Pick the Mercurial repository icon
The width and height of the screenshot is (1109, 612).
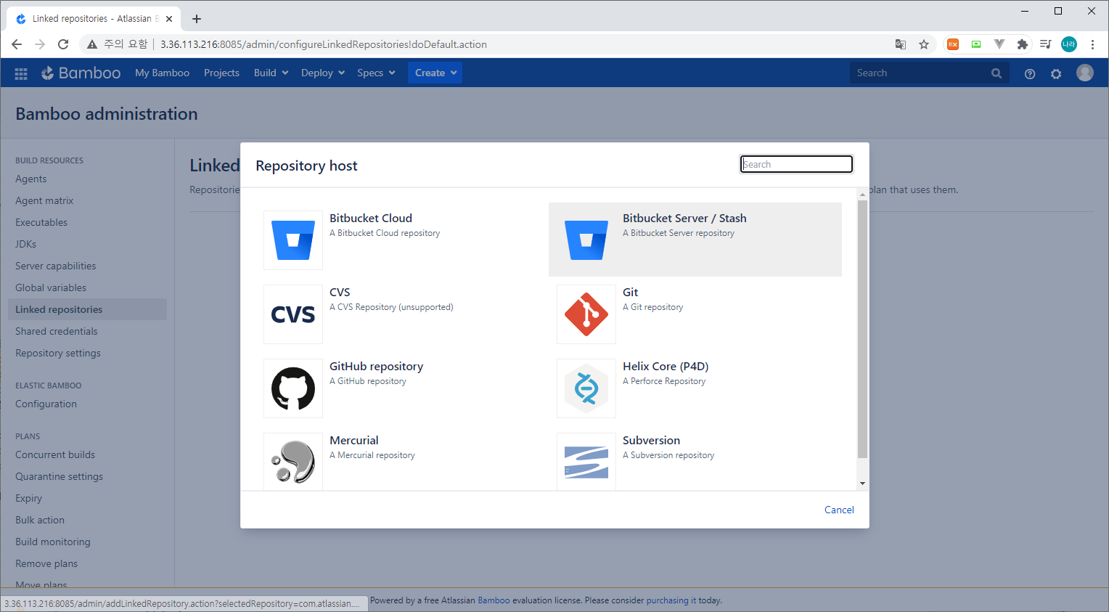(x=293, y=462)
